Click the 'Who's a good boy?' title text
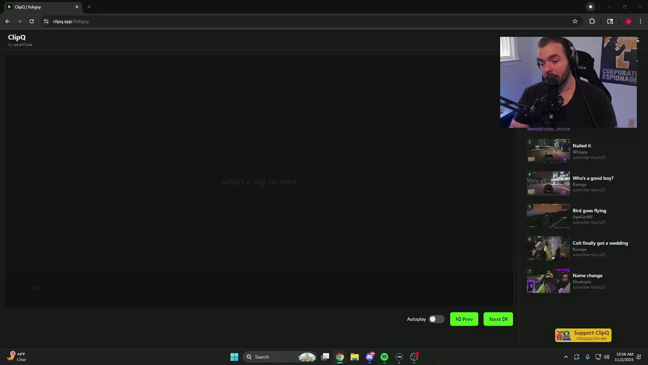 point(593,178)
